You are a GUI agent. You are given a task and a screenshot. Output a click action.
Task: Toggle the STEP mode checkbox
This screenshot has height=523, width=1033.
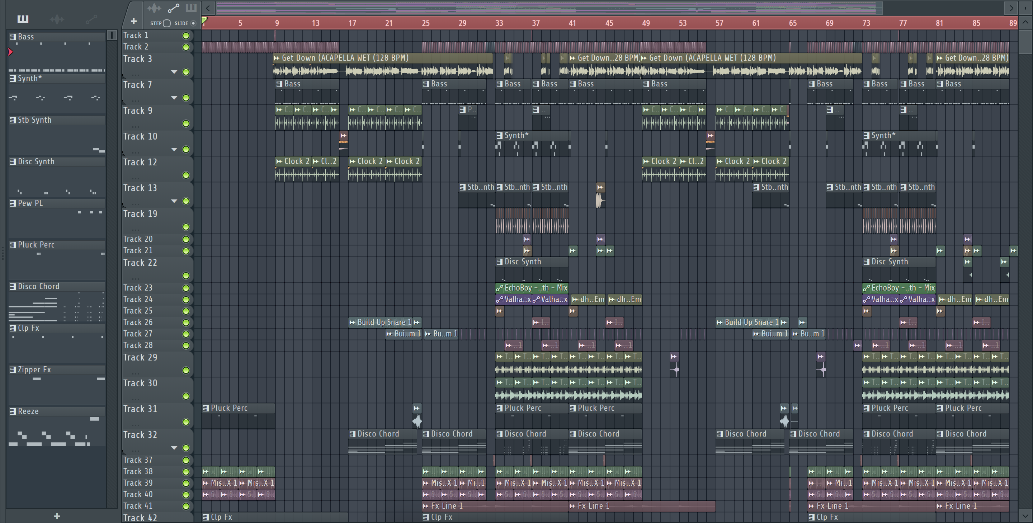point(167,23)
